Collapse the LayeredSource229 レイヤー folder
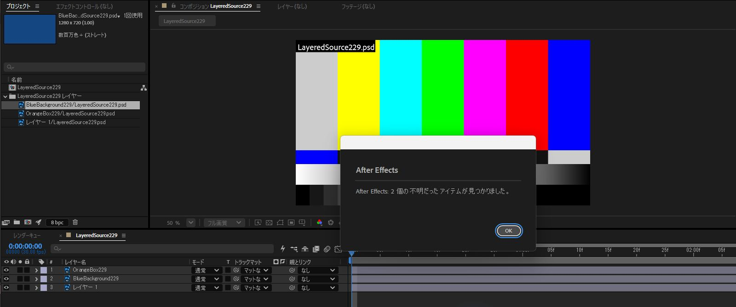736x307 pixels. click(5, 97)
